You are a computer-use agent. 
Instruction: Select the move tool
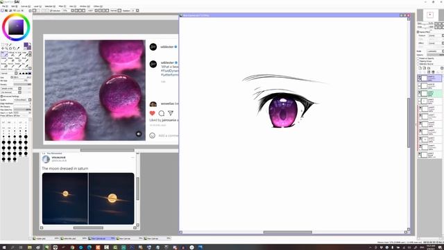point(3,49)
